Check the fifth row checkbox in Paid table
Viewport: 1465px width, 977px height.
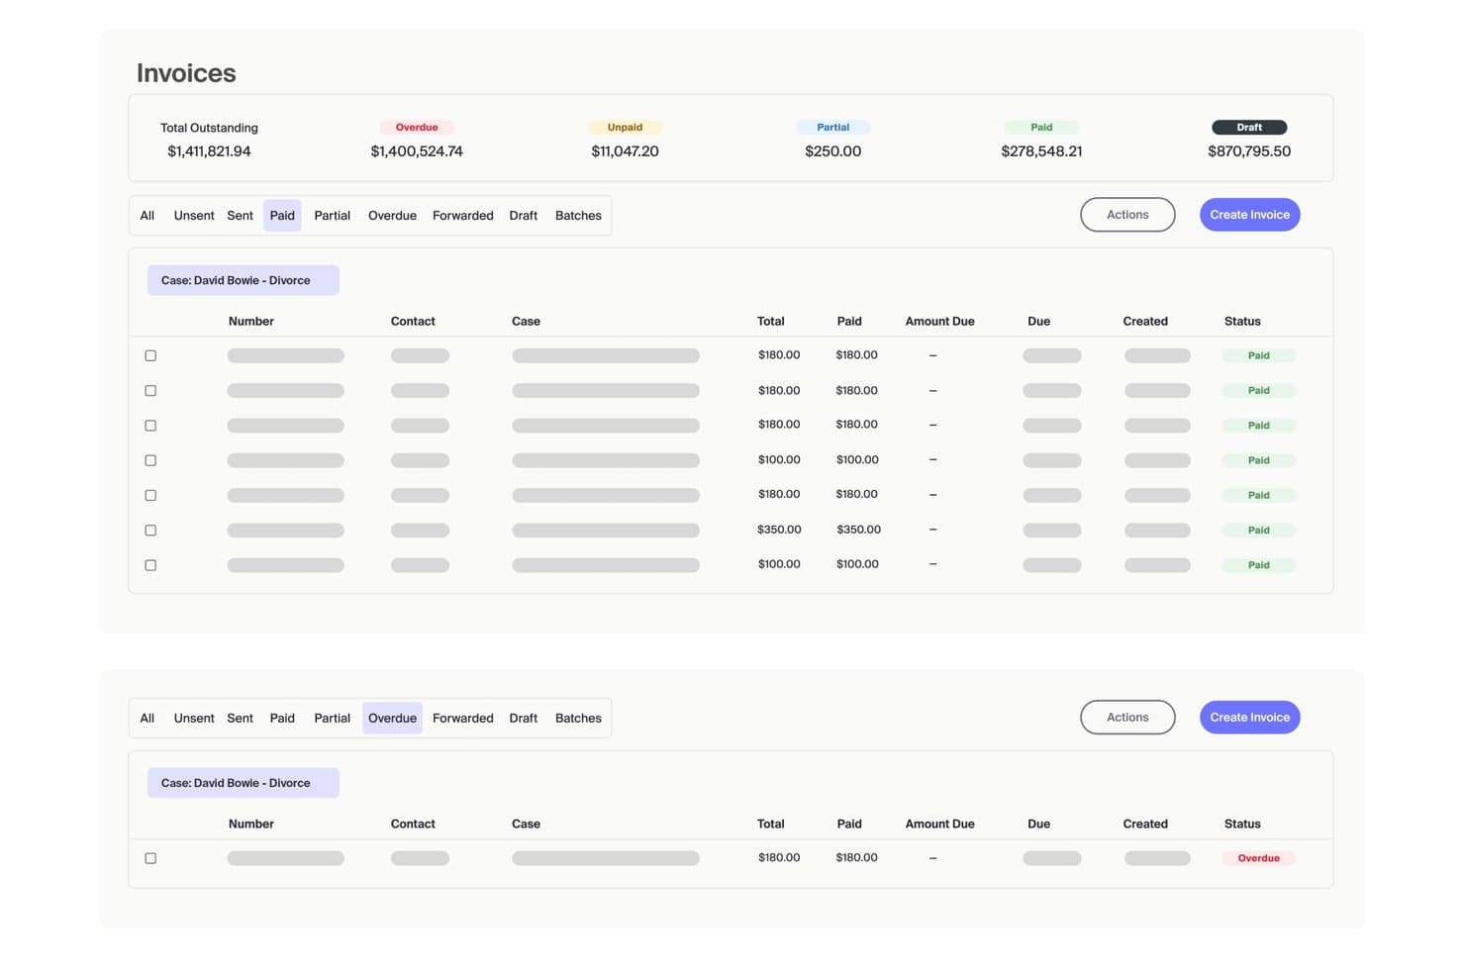pos(150,495)
